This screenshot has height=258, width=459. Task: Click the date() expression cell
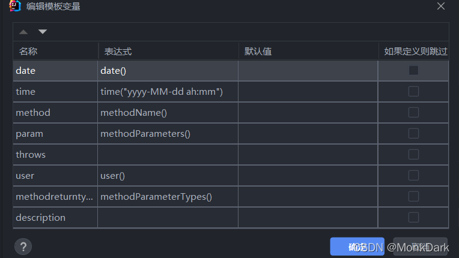pyautogui.click(x=168, y=71)
